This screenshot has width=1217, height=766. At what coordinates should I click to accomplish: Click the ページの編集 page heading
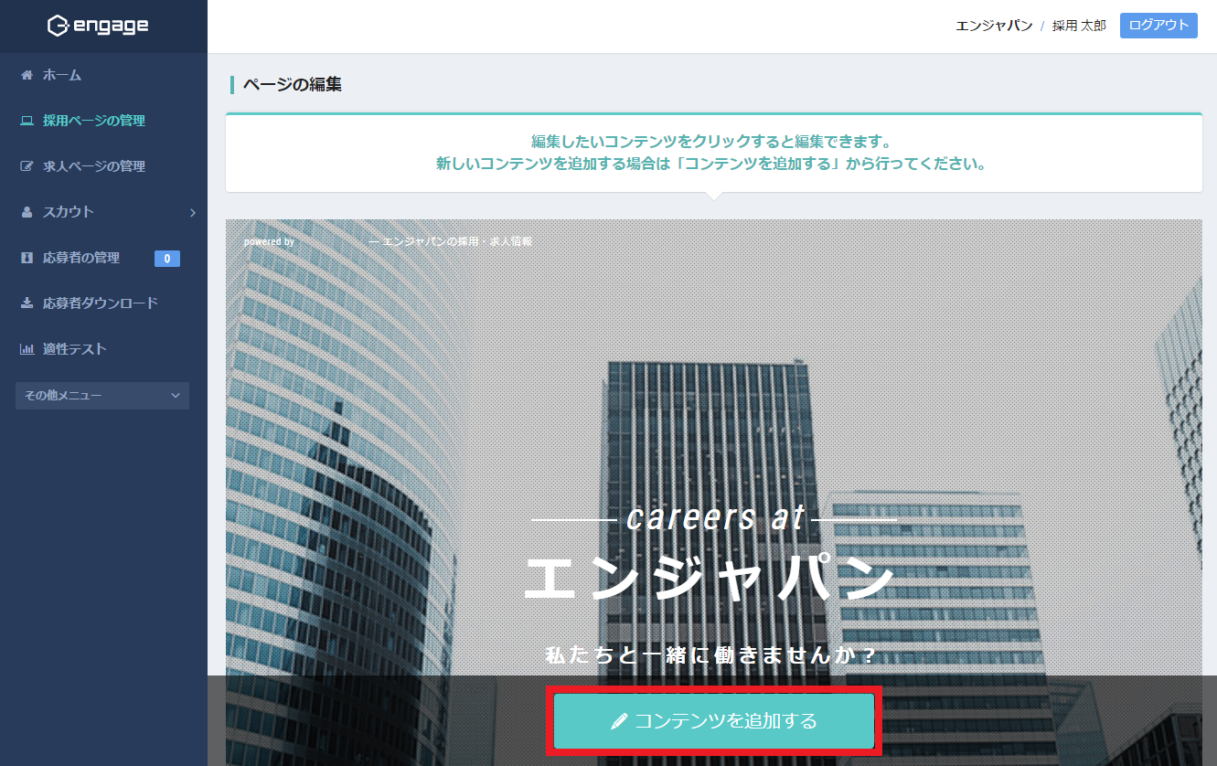(x=293, y=85)
